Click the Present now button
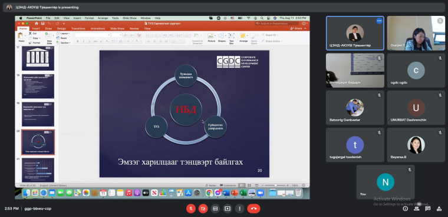This screenshot has height=217, width=448. coord(228,209)
